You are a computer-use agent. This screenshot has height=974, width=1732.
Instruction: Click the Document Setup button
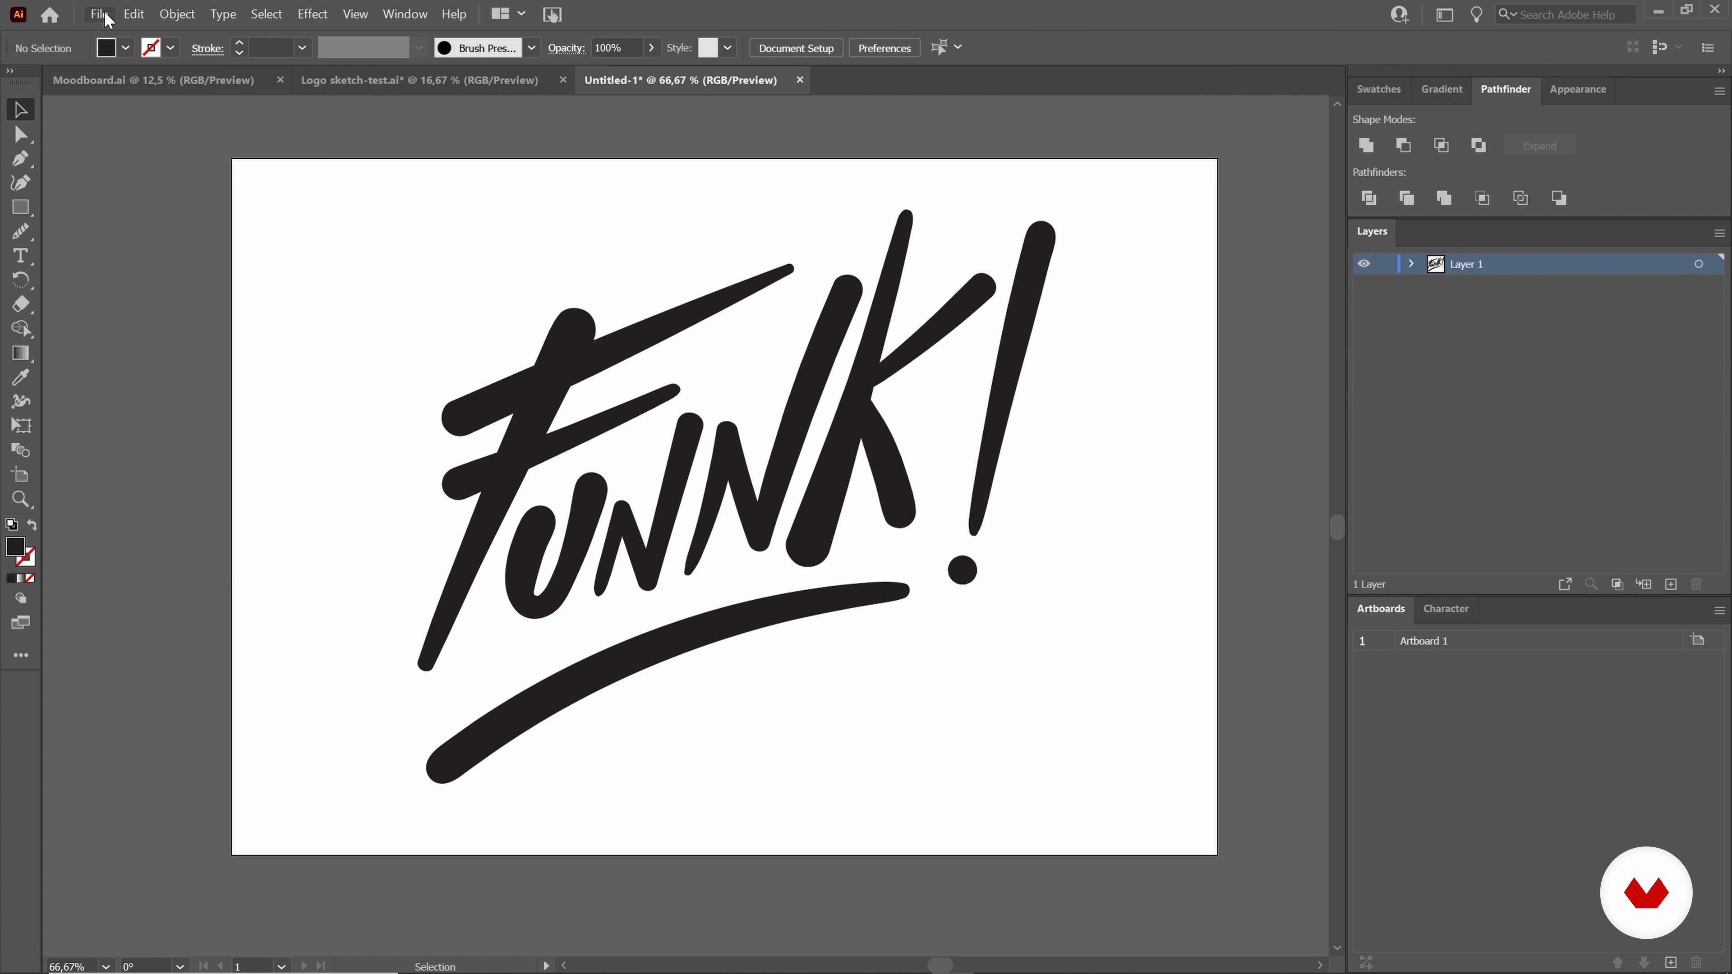pos(796,48)
